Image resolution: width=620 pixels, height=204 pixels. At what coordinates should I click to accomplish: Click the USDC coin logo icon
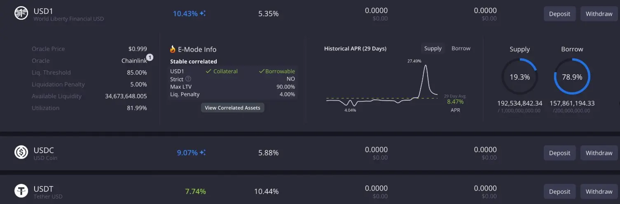tap(21, 153)
